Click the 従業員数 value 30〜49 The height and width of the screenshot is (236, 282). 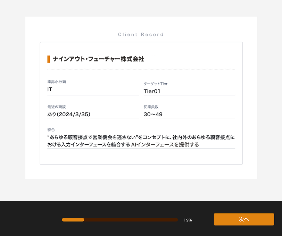[x=153, y=114]
